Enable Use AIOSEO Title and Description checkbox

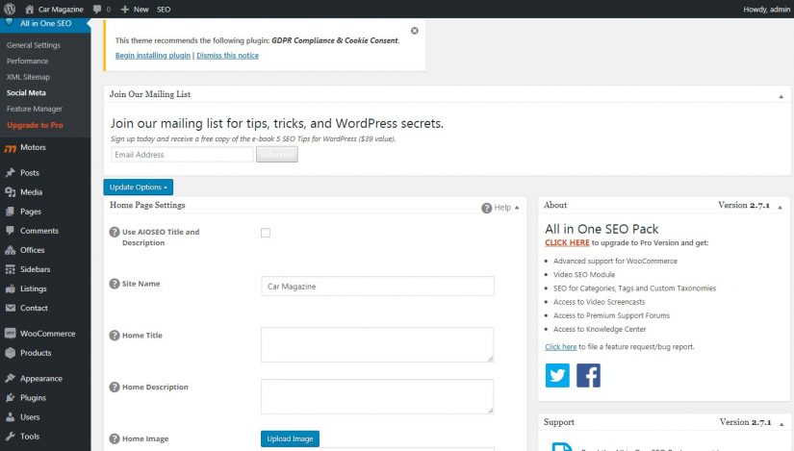point(266,233)
